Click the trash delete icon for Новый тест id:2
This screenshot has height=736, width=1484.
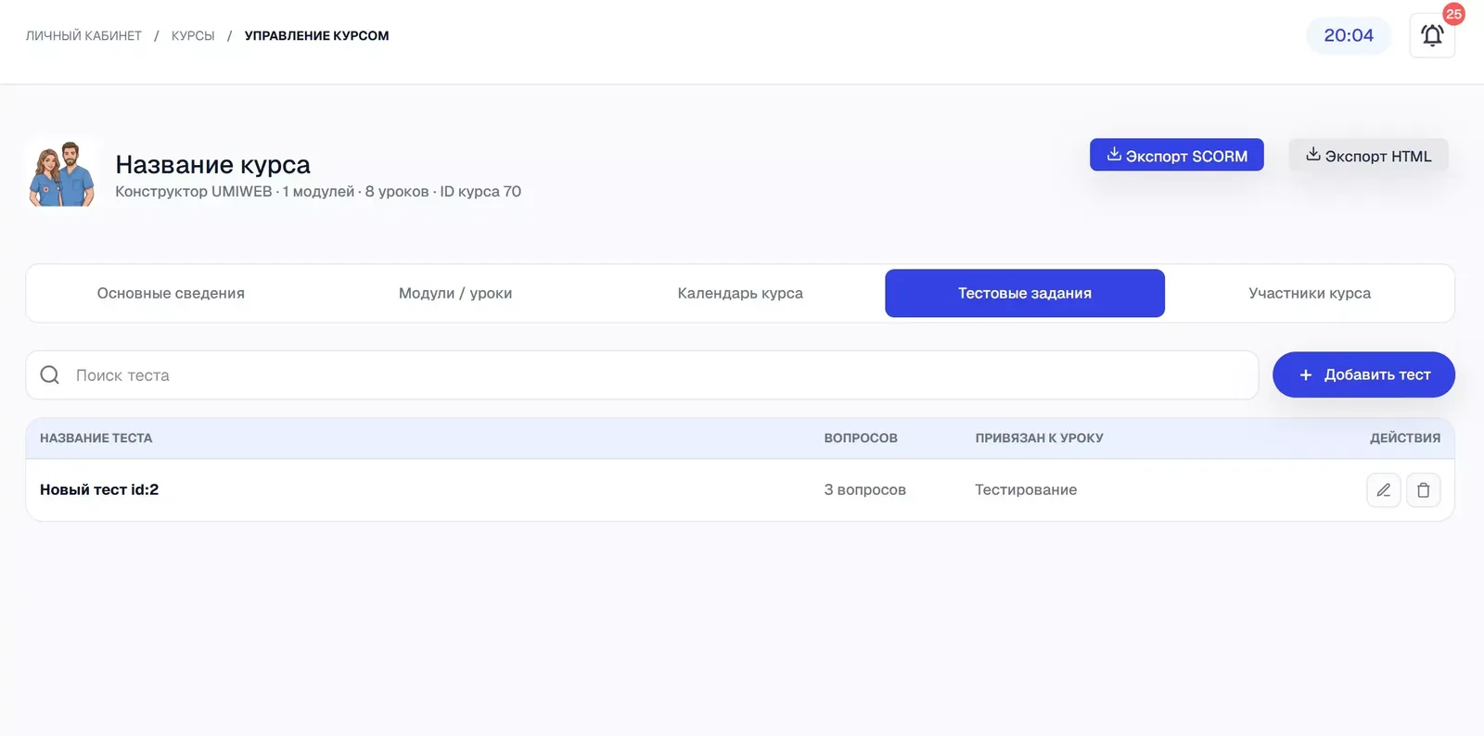click(x=1424, y=490)
